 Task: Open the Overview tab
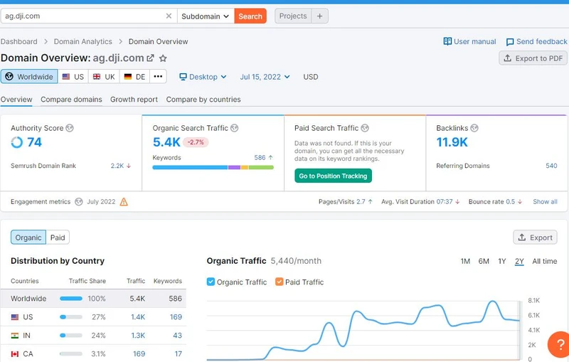[16, 100]
